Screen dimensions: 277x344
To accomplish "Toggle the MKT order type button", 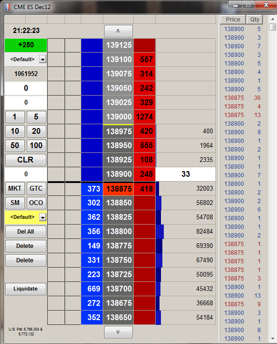I will (15, 188).
